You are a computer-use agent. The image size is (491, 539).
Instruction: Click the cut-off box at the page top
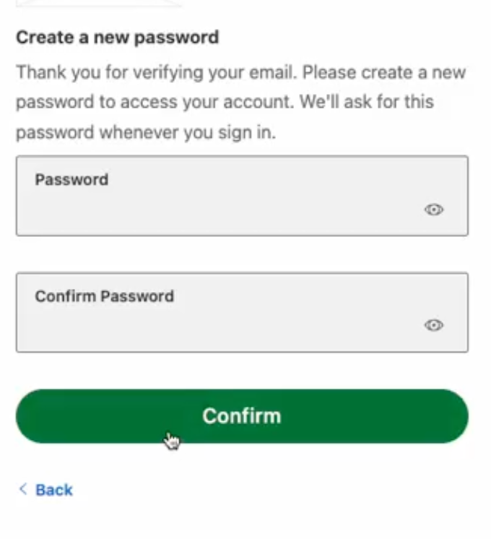(x=97, y=3)
